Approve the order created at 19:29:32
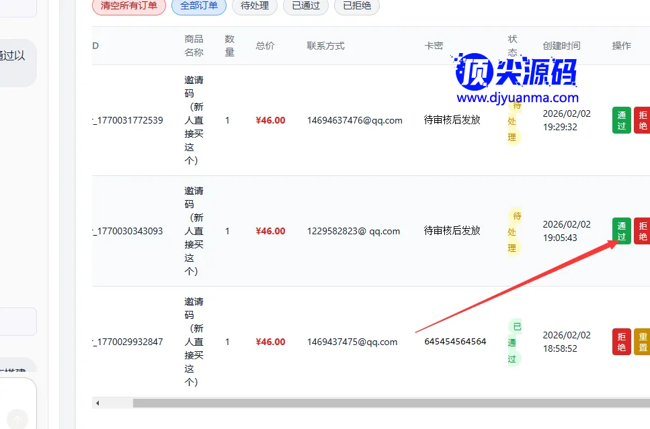This screenshot has width=650, height=429. coord(621,120)
